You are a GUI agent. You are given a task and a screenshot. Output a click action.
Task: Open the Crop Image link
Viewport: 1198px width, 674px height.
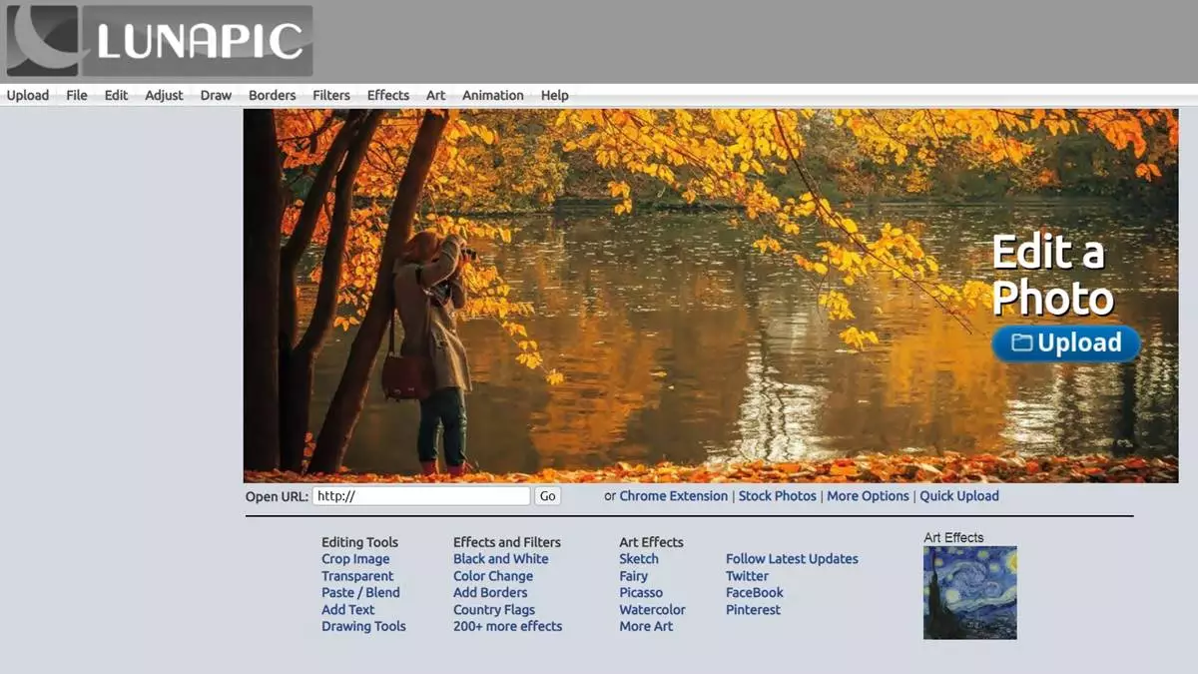(355, 559)
